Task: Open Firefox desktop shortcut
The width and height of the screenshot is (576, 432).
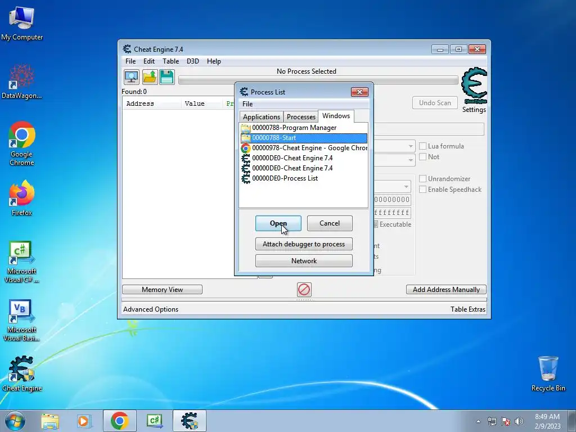Action: coord(22,198)
